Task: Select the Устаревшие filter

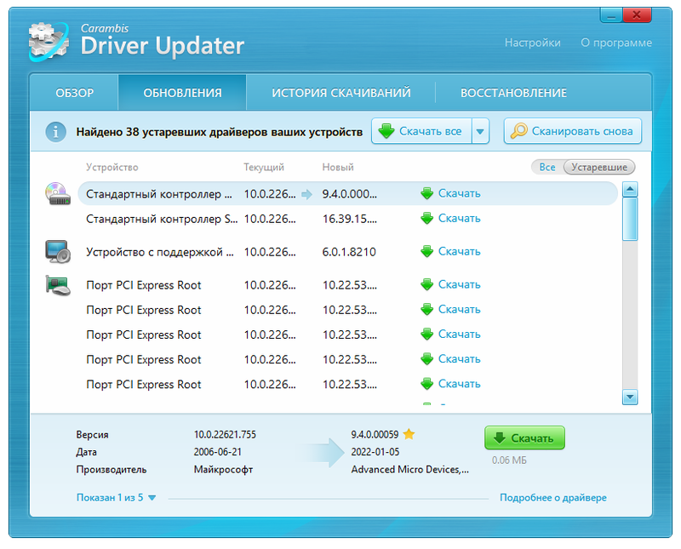Action: click(x=599, y=167)
